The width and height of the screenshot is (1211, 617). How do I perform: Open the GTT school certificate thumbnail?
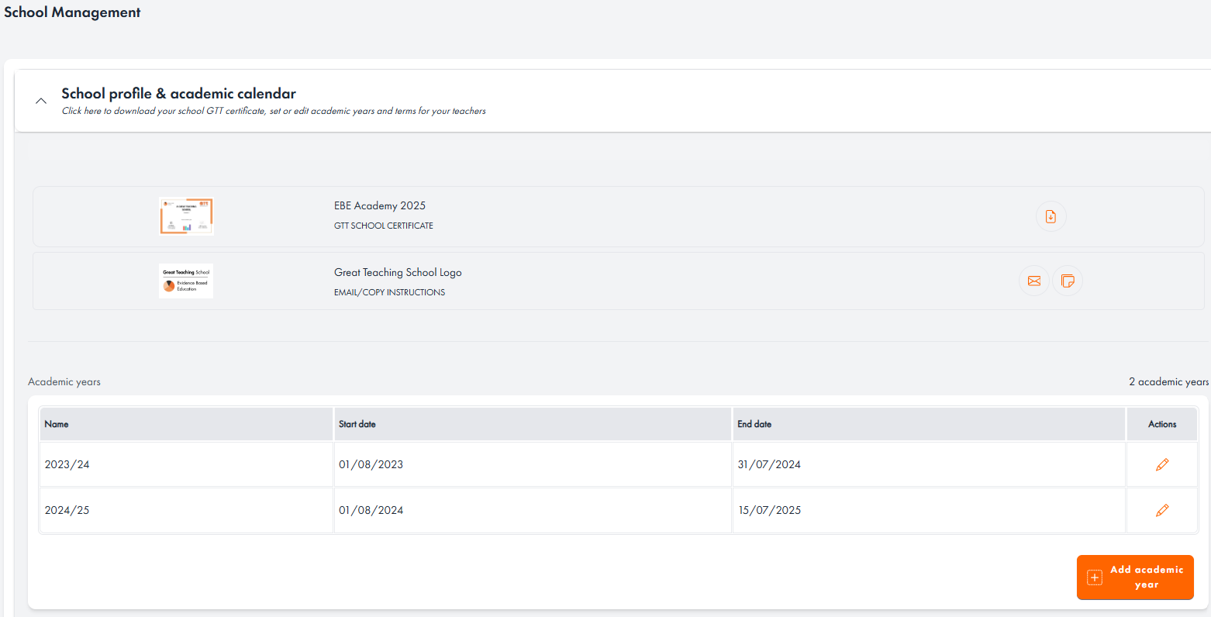point(186,215)
